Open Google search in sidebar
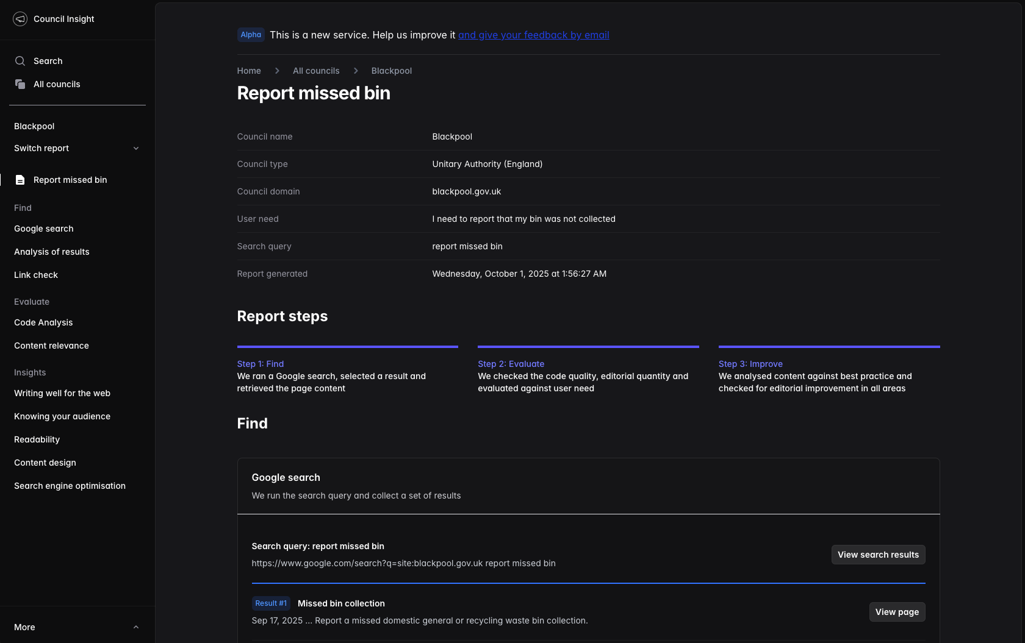This screenshot has height=643, width=1025. (44, 229)
